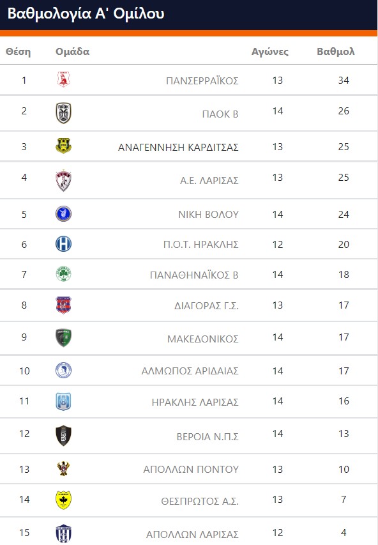Click the ΑΠΟΛΛΩΝ ΛΑΡΙΣΑΣ team name
This screenshot has width=378, height=545.
pos(192,534)
